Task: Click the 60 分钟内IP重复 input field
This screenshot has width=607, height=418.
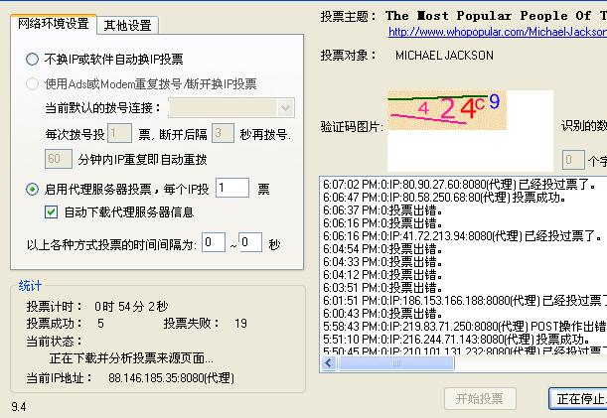Action: click(x=59, y=159)
